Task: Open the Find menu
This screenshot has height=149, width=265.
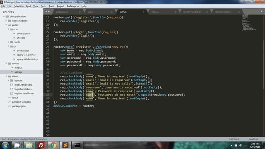Action: [29, 6]
